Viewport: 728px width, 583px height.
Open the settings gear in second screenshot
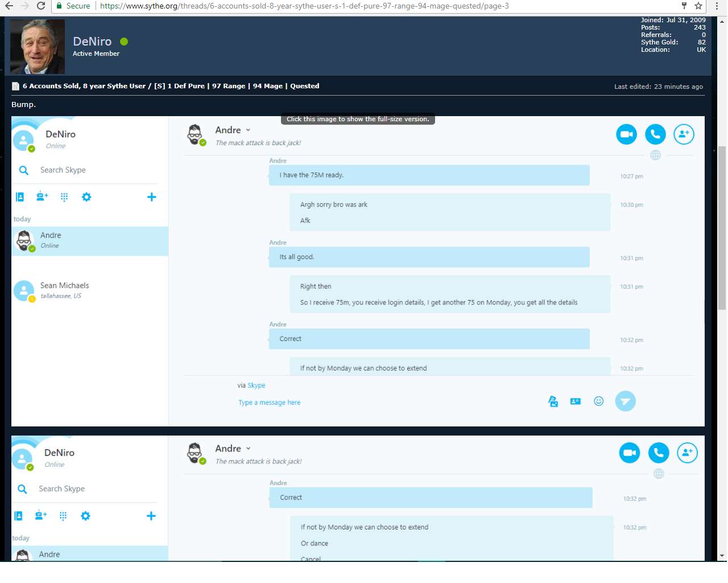click(x=85, y=516)
